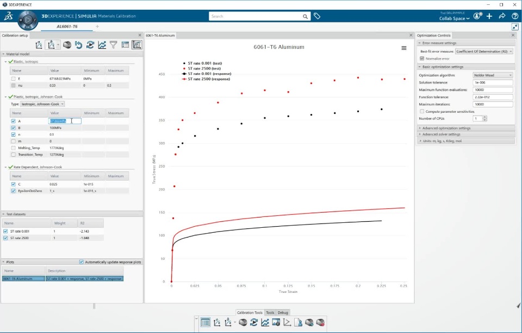Open the Collab Space dropdown
The image size is (522, 333).
coord(454,18)
